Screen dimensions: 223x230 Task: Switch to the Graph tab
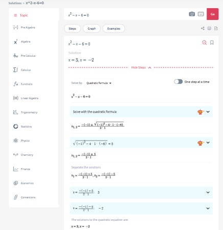tap(92, 29)
